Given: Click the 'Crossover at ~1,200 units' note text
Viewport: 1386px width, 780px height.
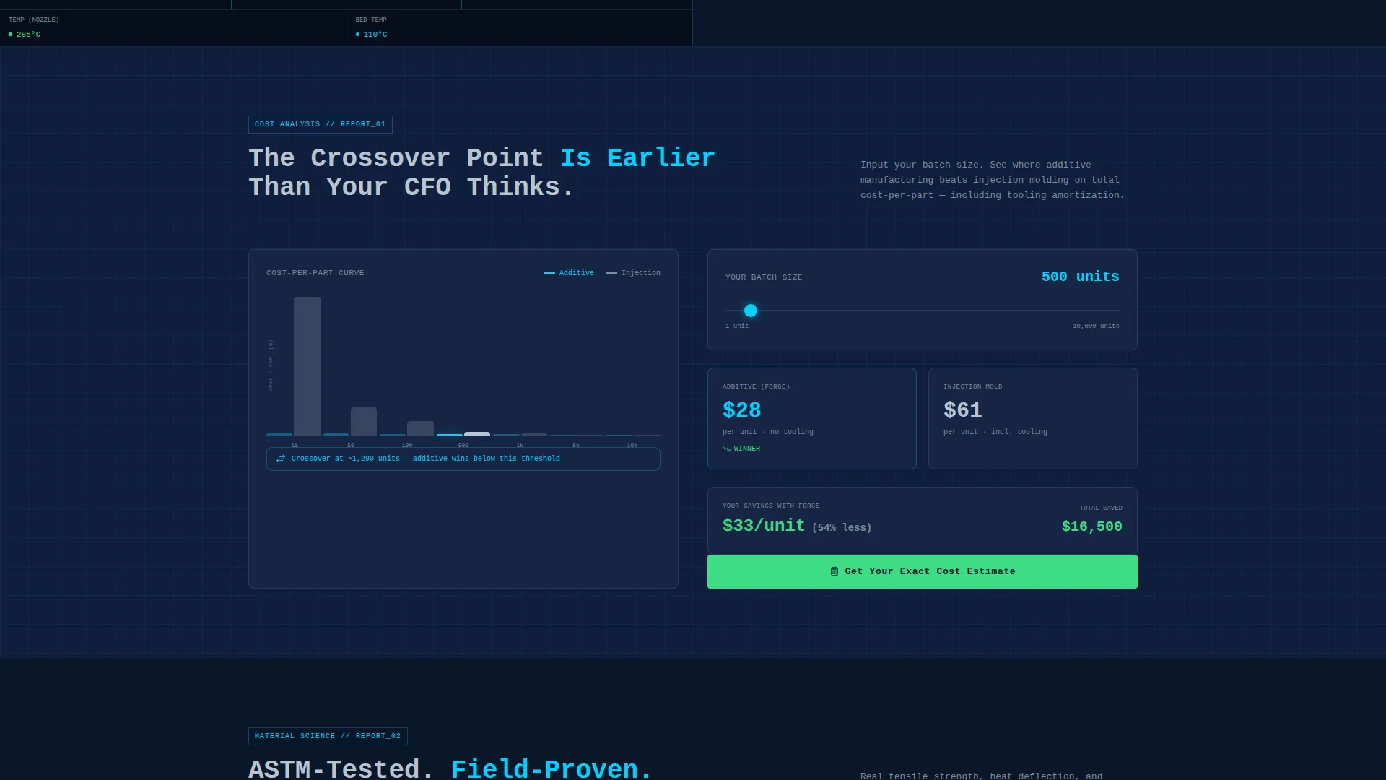Looking at the screenshot, I should pyautogui.click(x=426, y=459).
